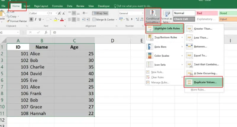Set Bottom Align vertical alignment
The image size is (237, 127).
(78, 13)
